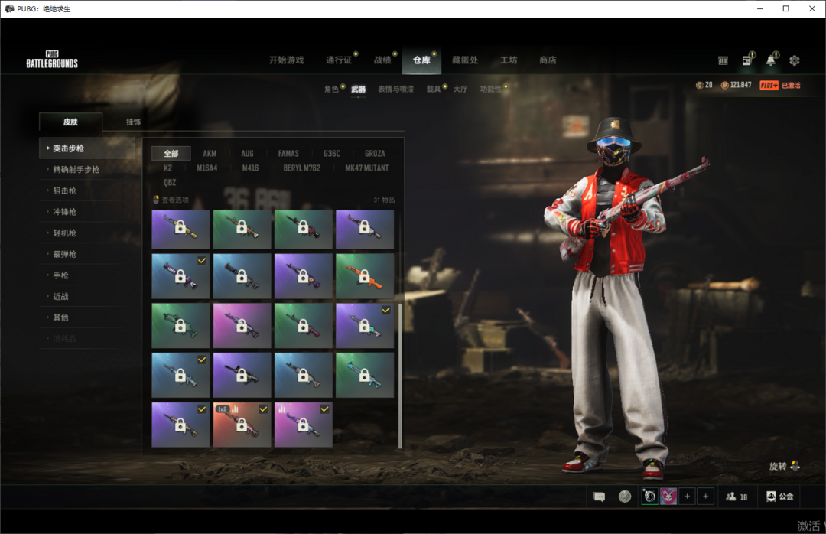Switch to the 载具 vehicles sub-tab
The width and height of the screenshot is (826, 534).
434,89
